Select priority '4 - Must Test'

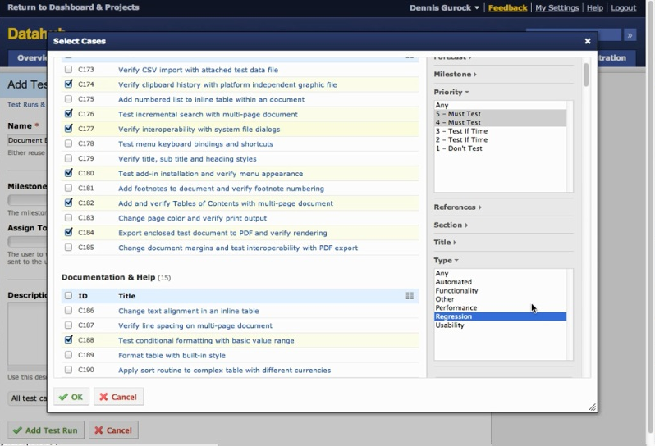[501, 122]
